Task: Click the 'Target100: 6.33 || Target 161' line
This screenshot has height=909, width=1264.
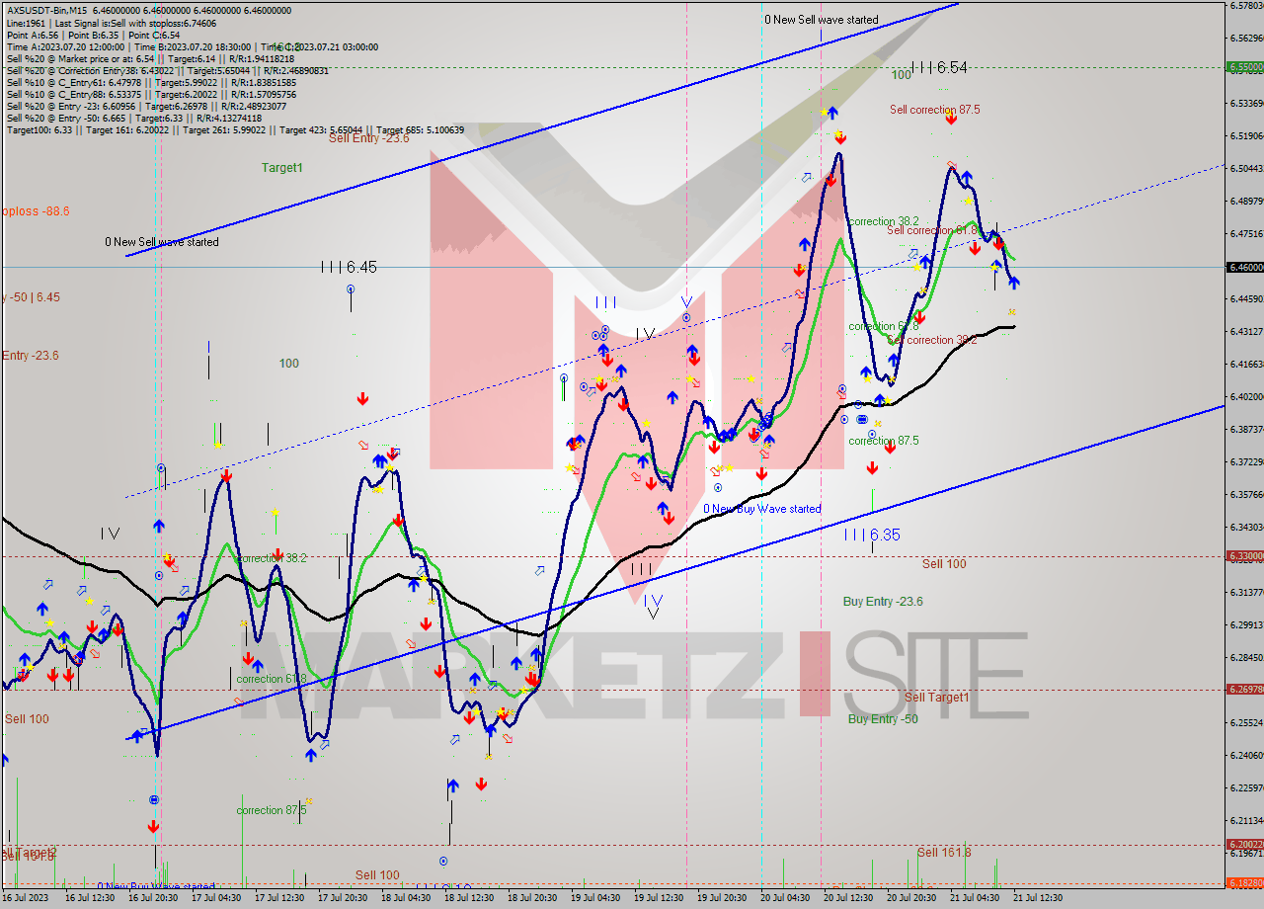Action: pyautogui.click(x=235, y=129)
